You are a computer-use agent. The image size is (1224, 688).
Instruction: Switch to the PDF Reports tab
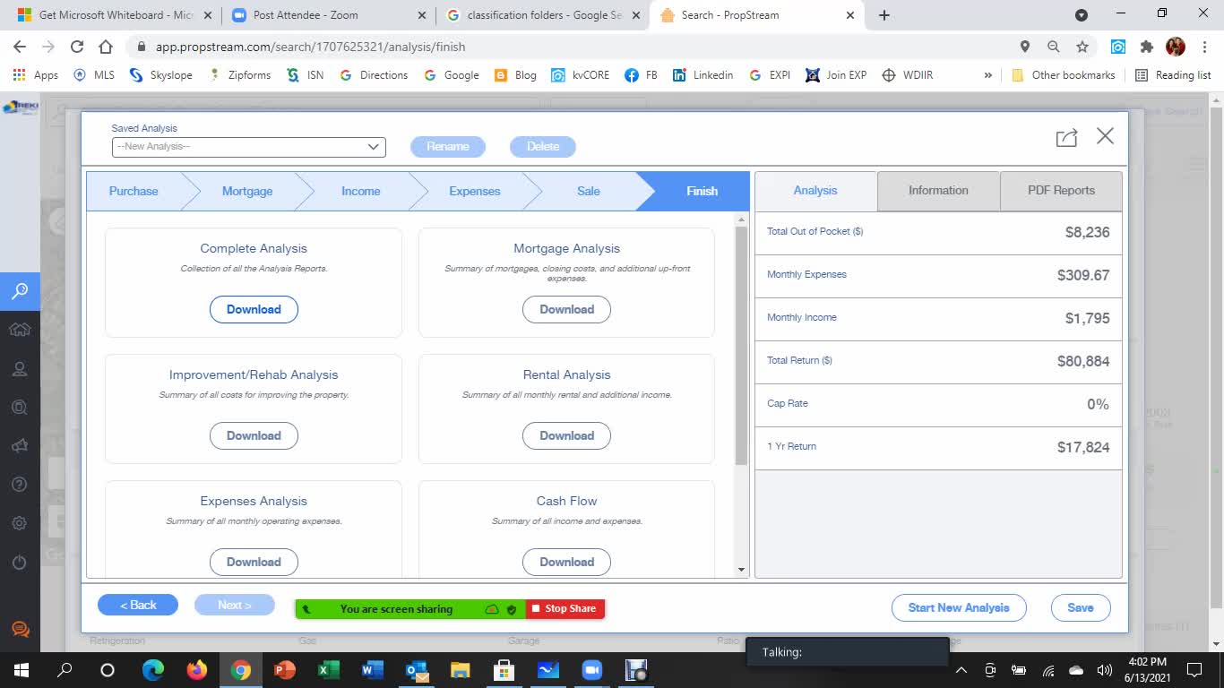point(1061,191)
